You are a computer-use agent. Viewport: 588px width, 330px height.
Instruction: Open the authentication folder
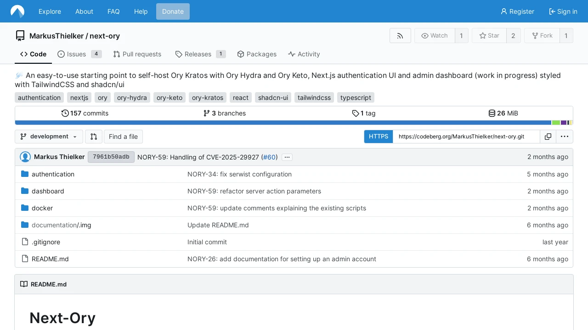[x=53, y=174]
